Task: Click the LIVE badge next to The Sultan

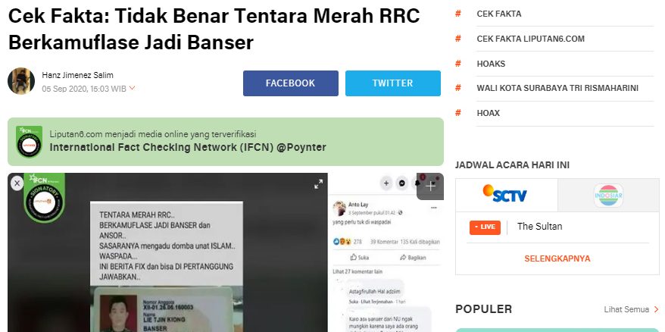Action: tap(485, 227)
